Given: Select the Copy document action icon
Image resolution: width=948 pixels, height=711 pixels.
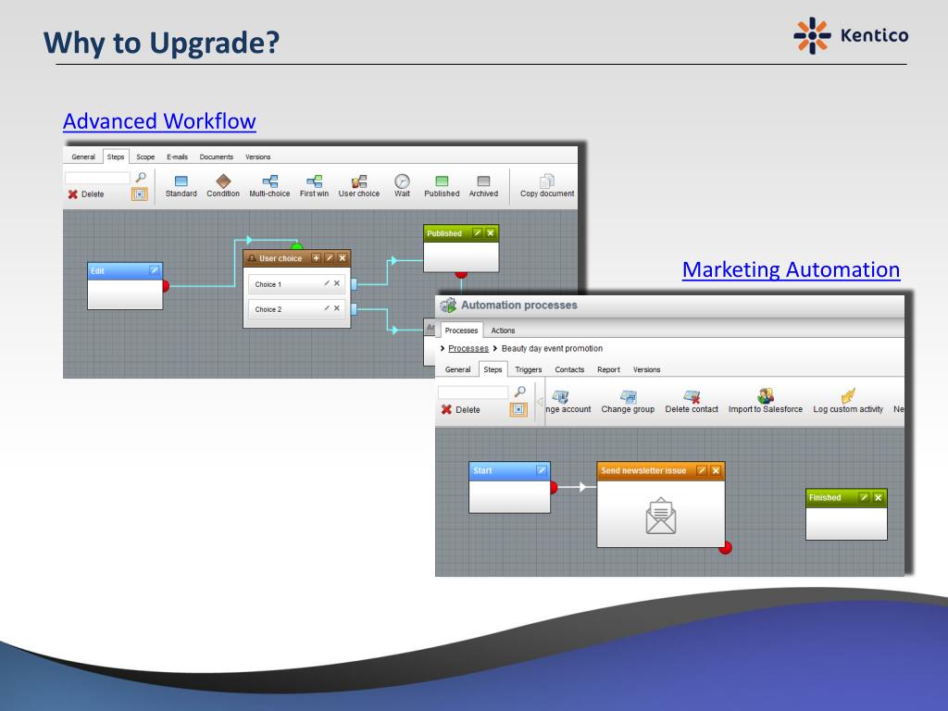Looking at the screenshot, I should [547, 181].
